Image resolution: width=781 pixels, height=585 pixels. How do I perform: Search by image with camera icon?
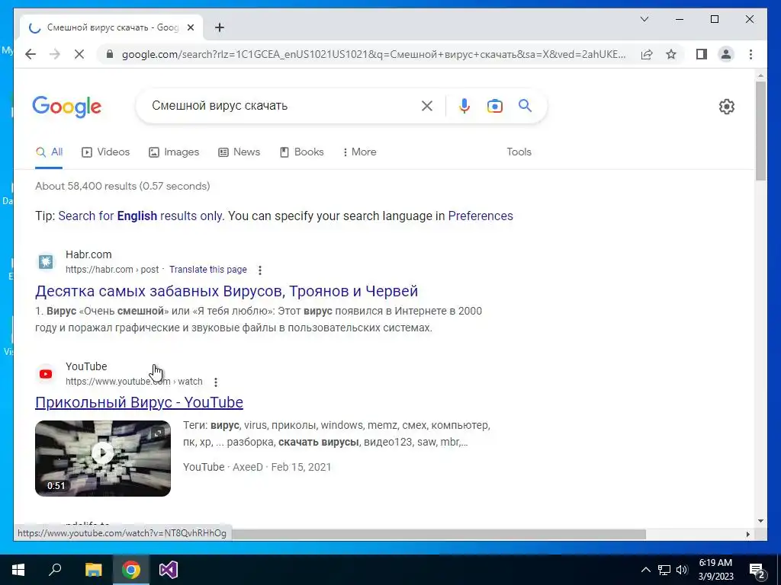[x=494, y=106]
